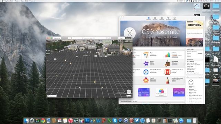The image size is (221, 124).
Task: Open Safari compass icon in the Dock
Action: (142, 121)
